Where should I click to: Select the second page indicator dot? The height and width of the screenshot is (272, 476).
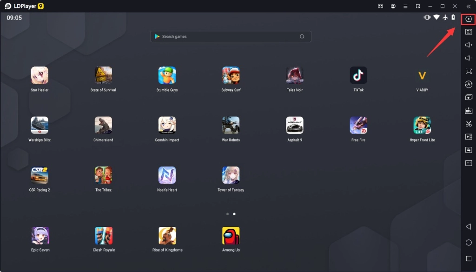234,214
